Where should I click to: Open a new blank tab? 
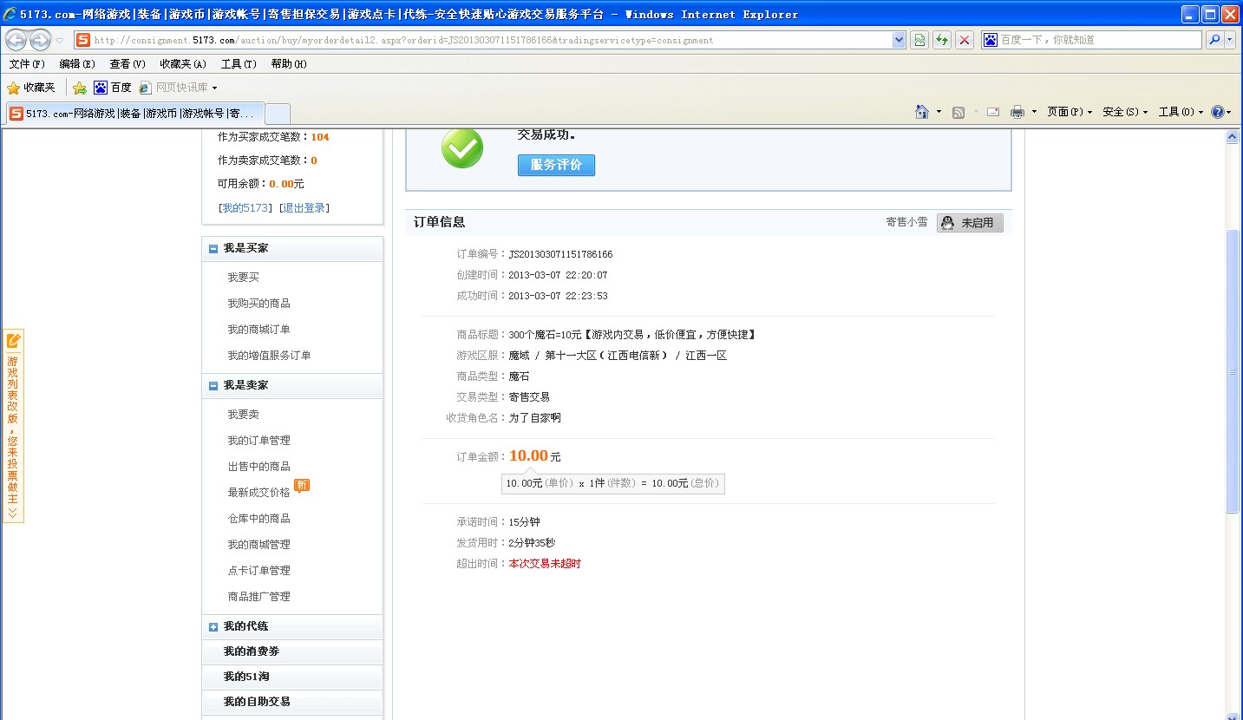click(x=277, y=114)
